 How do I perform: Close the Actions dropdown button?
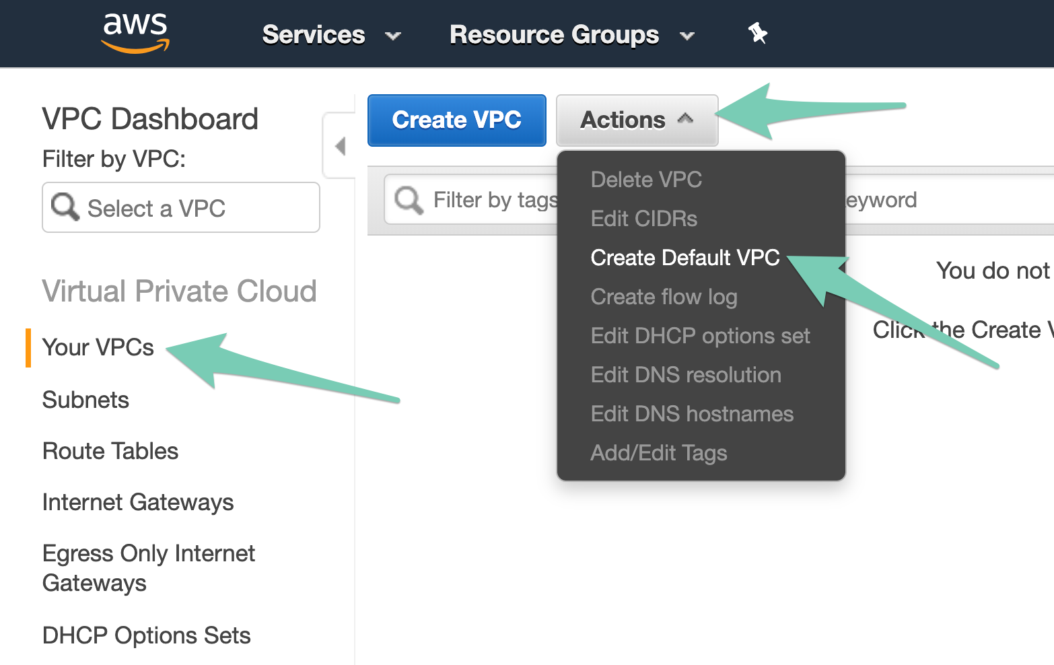[x=637, y=120]
